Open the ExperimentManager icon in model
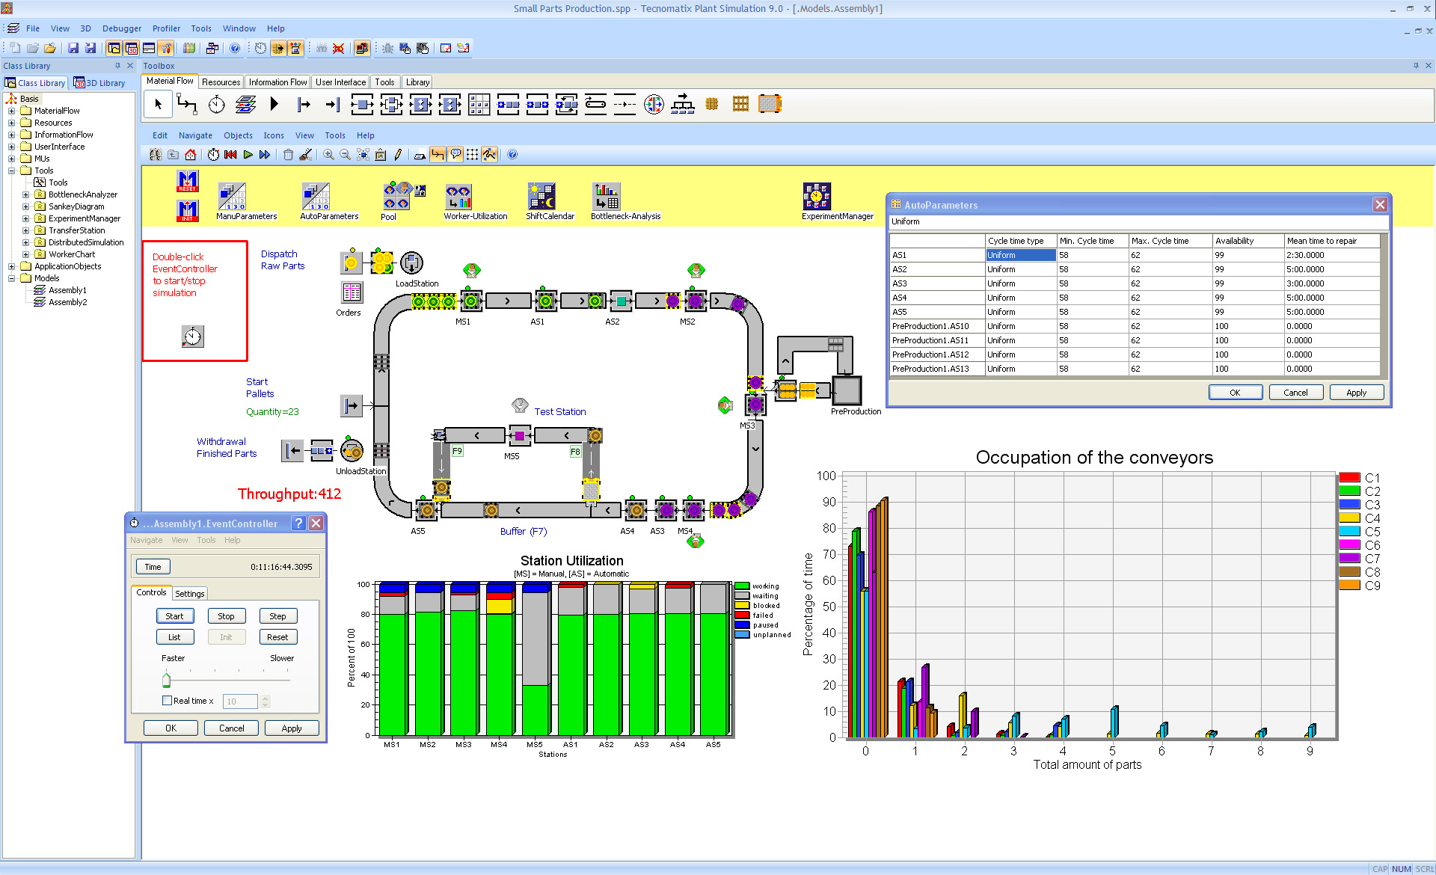 pos(817,197)
